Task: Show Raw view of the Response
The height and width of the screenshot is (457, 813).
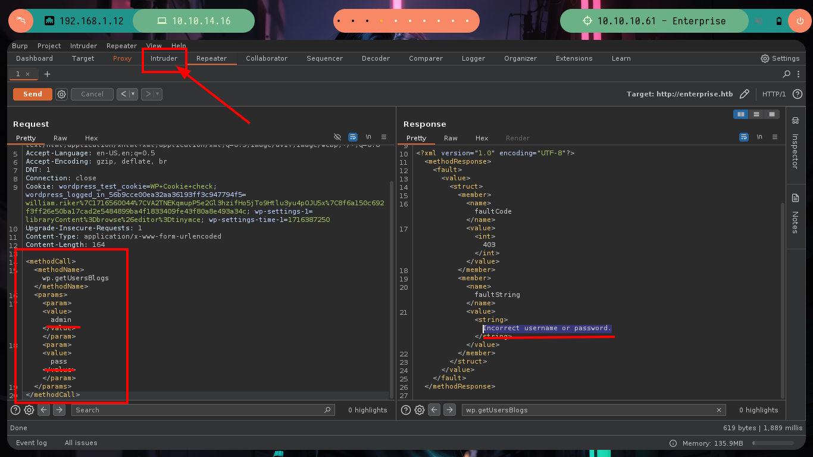Action: [x=451, y=138]
